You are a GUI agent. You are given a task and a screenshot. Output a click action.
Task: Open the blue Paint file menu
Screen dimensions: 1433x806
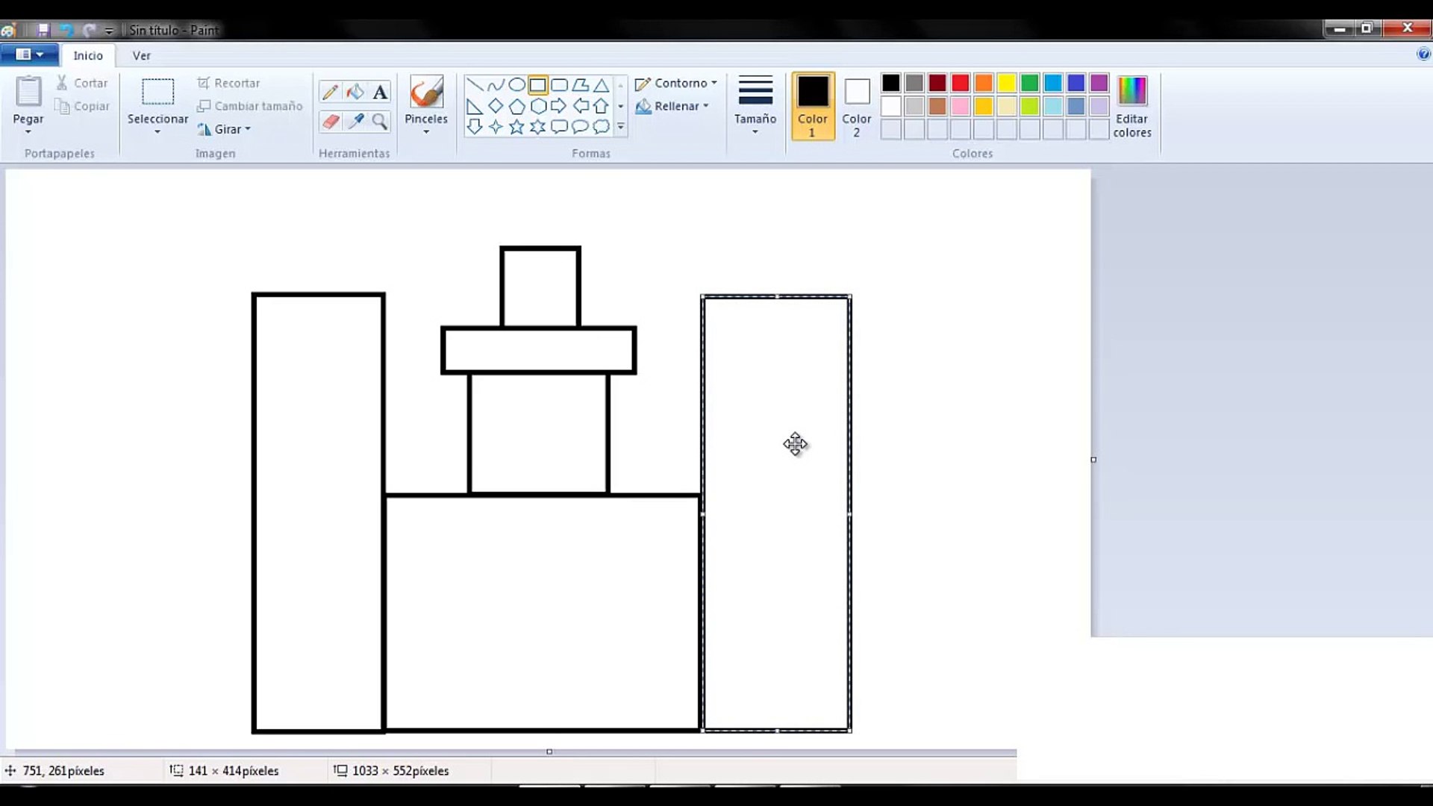[29, 54]
